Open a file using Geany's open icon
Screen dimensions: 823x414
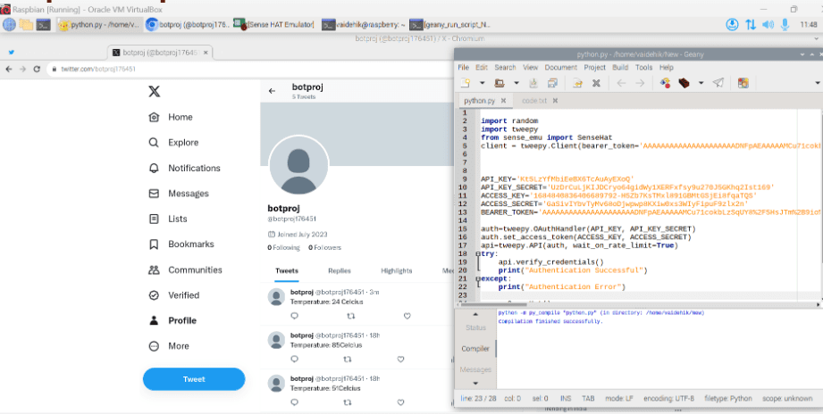(500, 83)
